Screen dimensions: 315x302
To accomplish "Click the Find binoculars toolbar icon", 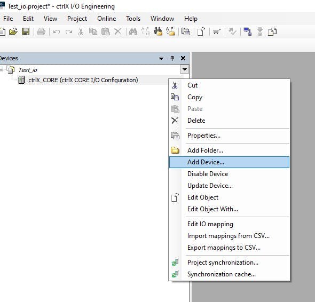I will pyautogui.click(x=133, y=31).
